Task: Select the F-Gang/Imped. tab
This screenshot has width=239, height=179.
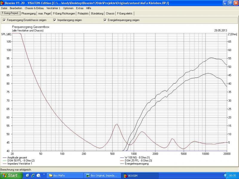Action: click(x=10, y=13)
